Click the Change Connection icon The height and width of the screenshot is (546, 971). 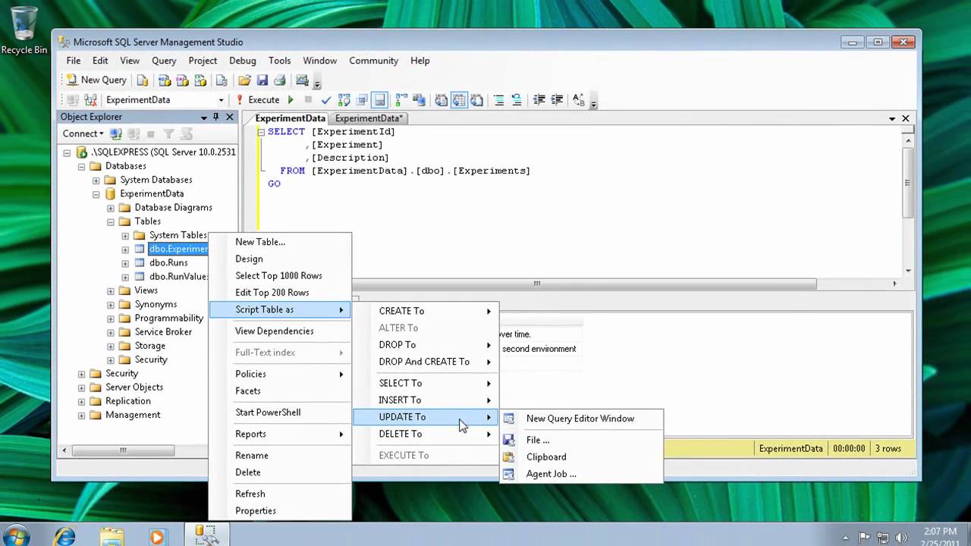(91, 99)
